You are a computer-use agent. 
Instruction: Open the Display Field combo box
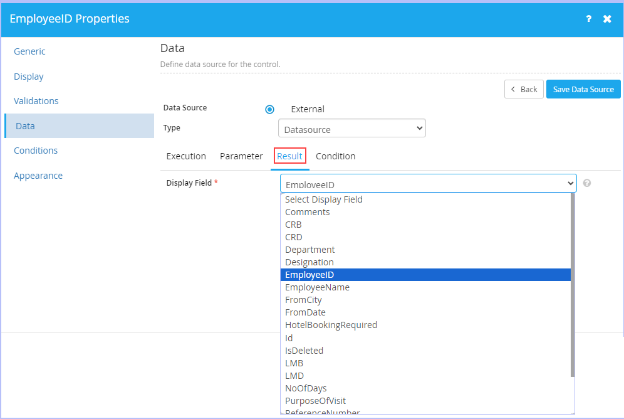[428, 183]
